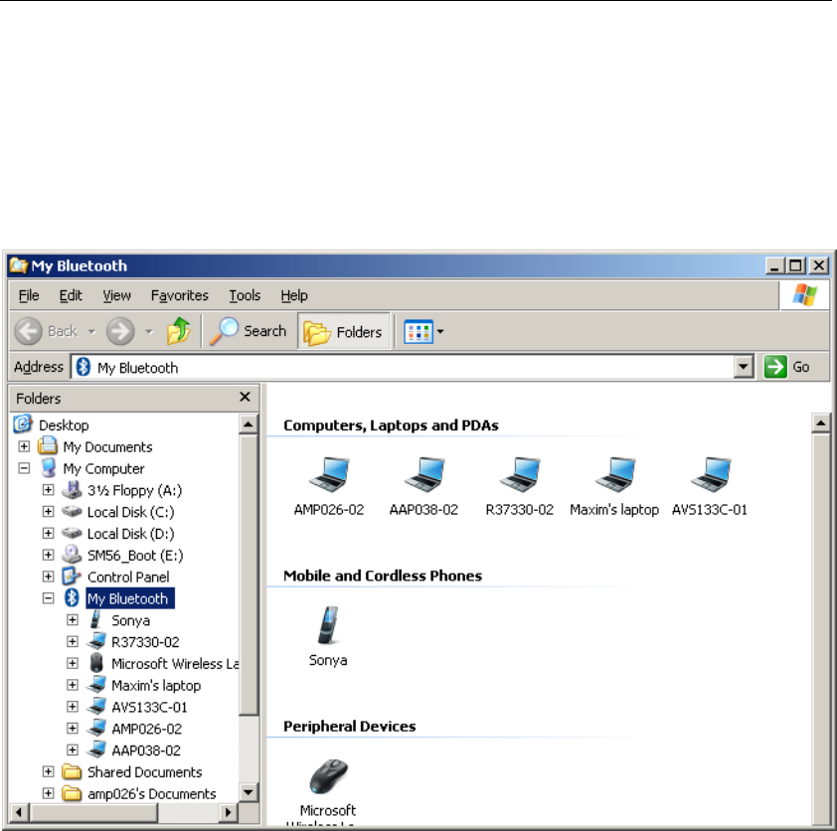Open the AVS133C-01 laptop icon in main pane
Viewport: 837px width, 831px height.
[710, 474]
